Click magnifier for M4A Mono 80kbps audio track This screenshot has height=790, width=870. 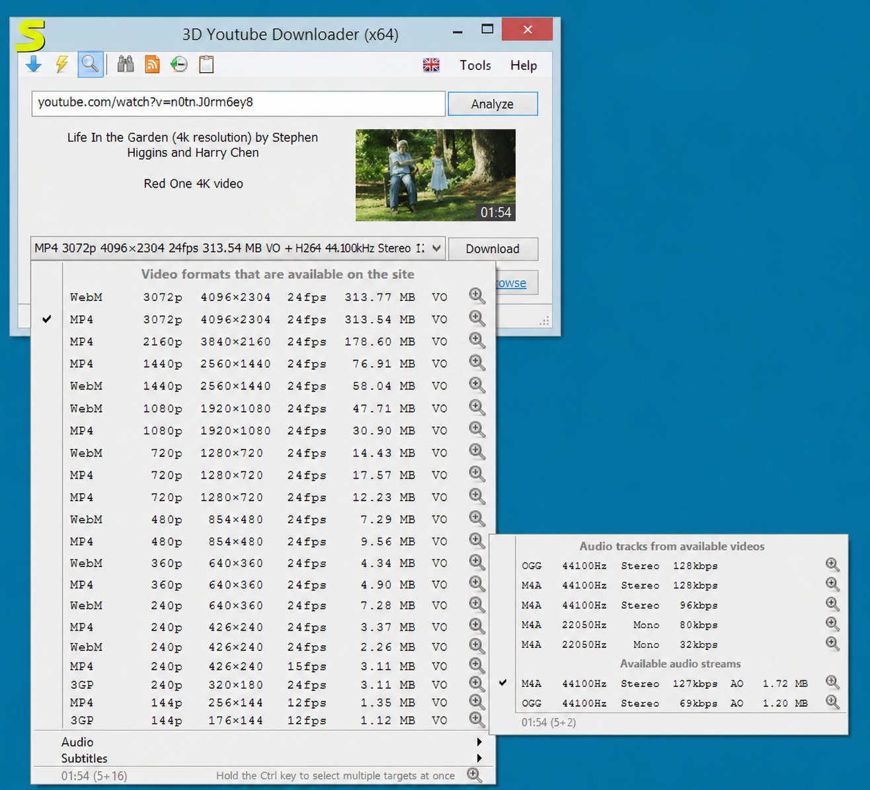click(x=832, y=624)
